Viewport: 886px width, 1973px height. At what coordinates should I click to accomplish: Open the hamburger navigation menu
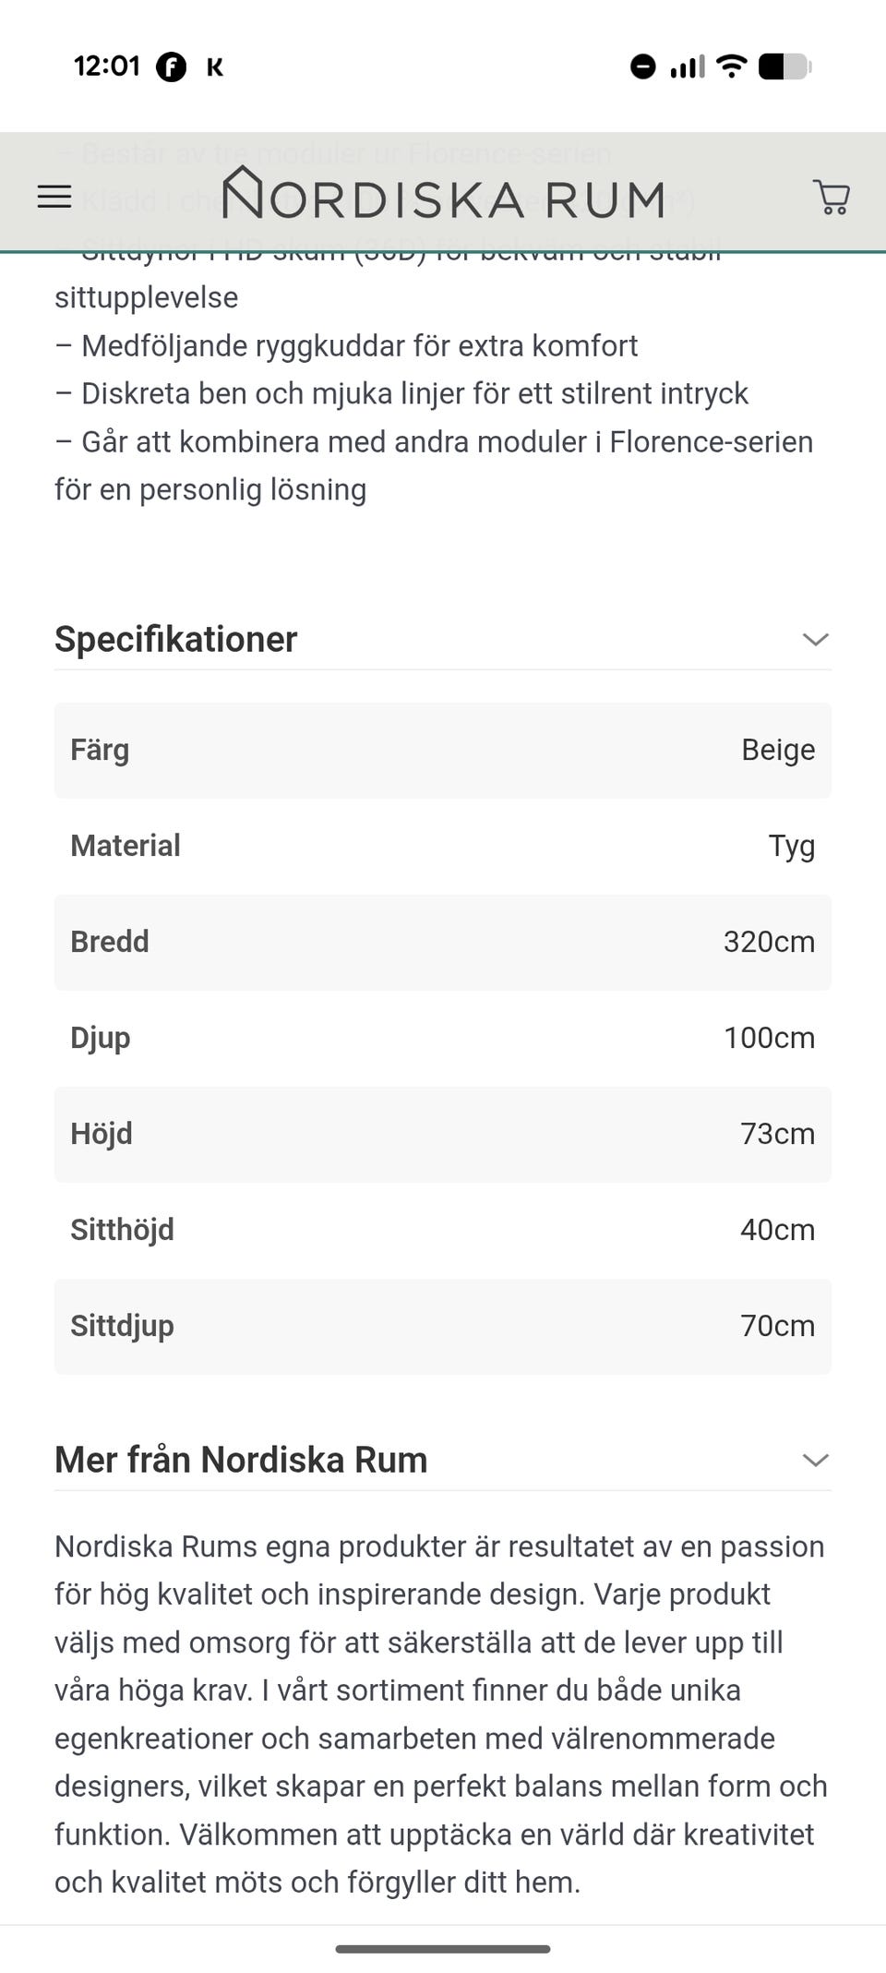[54, 197]
